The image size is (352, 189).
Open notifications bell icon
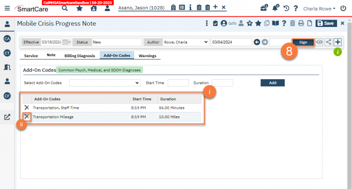(x=275, y=8)
